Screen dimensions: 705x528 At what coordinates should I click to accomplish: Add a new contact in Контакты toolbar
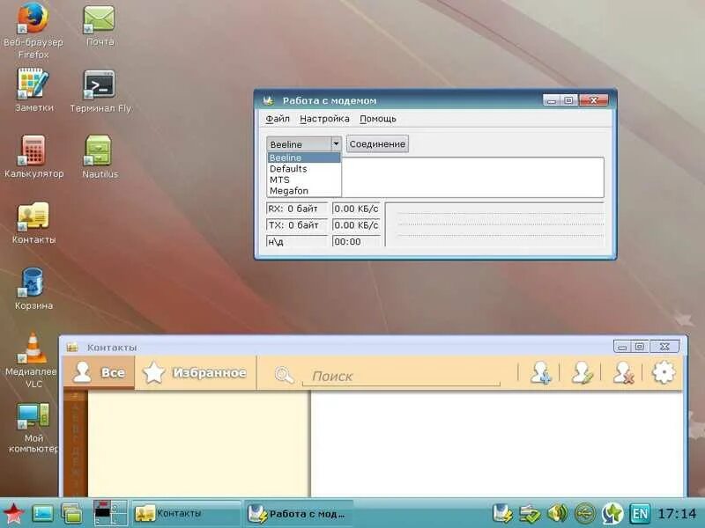pyautogui.click(x=540, y=372)
